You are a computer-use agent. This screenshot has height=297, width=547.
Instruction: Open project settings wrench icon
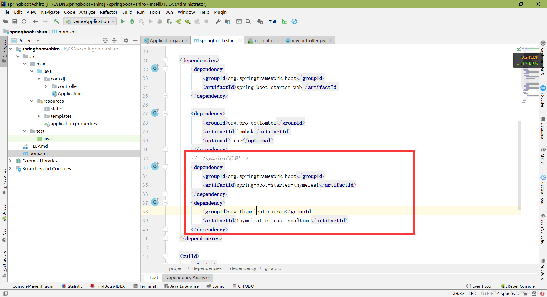point(218,21)
